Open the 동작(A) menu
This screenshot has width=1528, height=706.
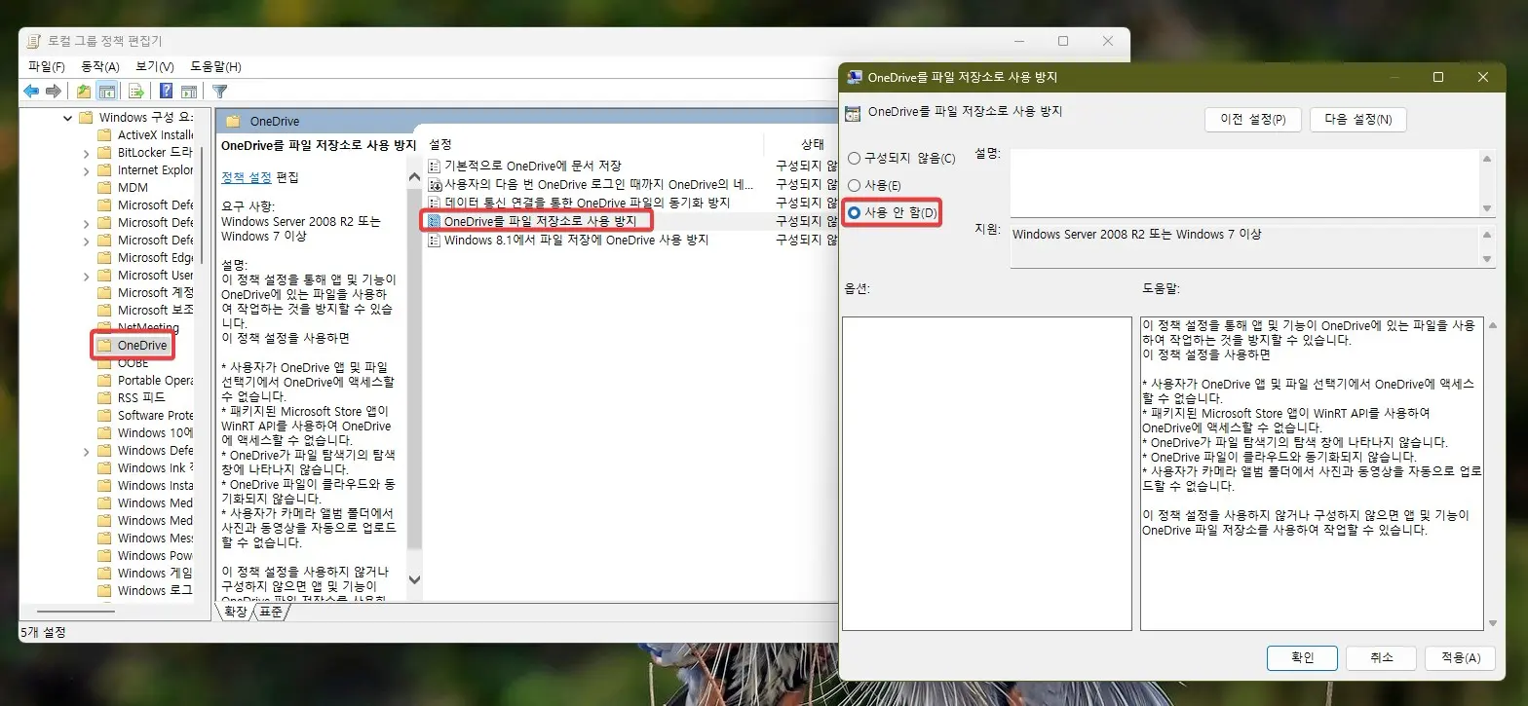tap(99, 66)
